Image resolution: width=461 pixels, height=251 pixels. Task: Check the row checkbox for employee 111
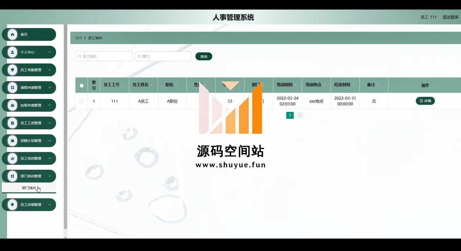[x=81, y=101]
